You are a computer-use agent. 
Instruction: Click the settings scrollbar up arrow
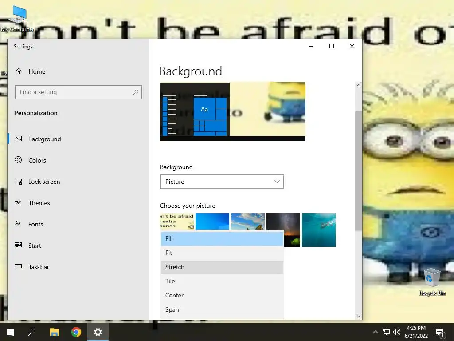(x=358, y=85)
